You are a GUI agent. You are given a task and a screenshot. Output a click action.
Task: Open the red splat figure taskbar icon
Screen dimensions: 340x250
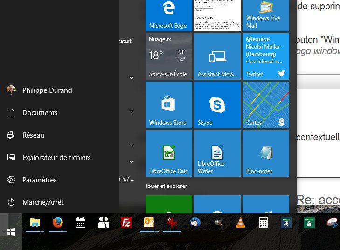coord(172,222)
